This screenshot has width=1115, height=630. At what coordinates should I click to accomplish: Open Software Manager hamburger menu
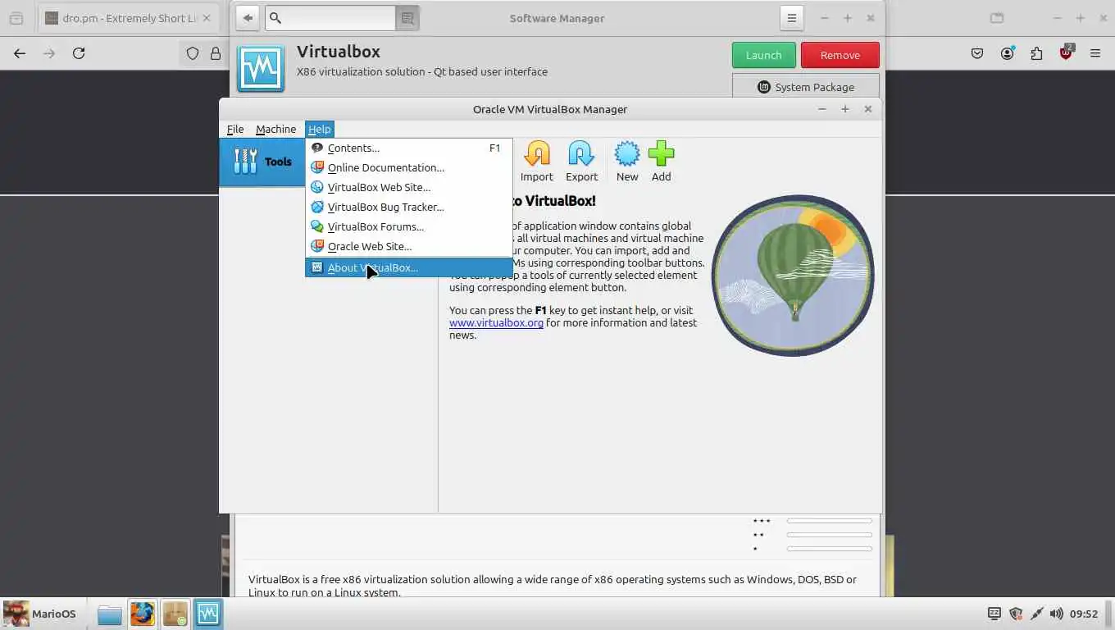click(791, 18)
